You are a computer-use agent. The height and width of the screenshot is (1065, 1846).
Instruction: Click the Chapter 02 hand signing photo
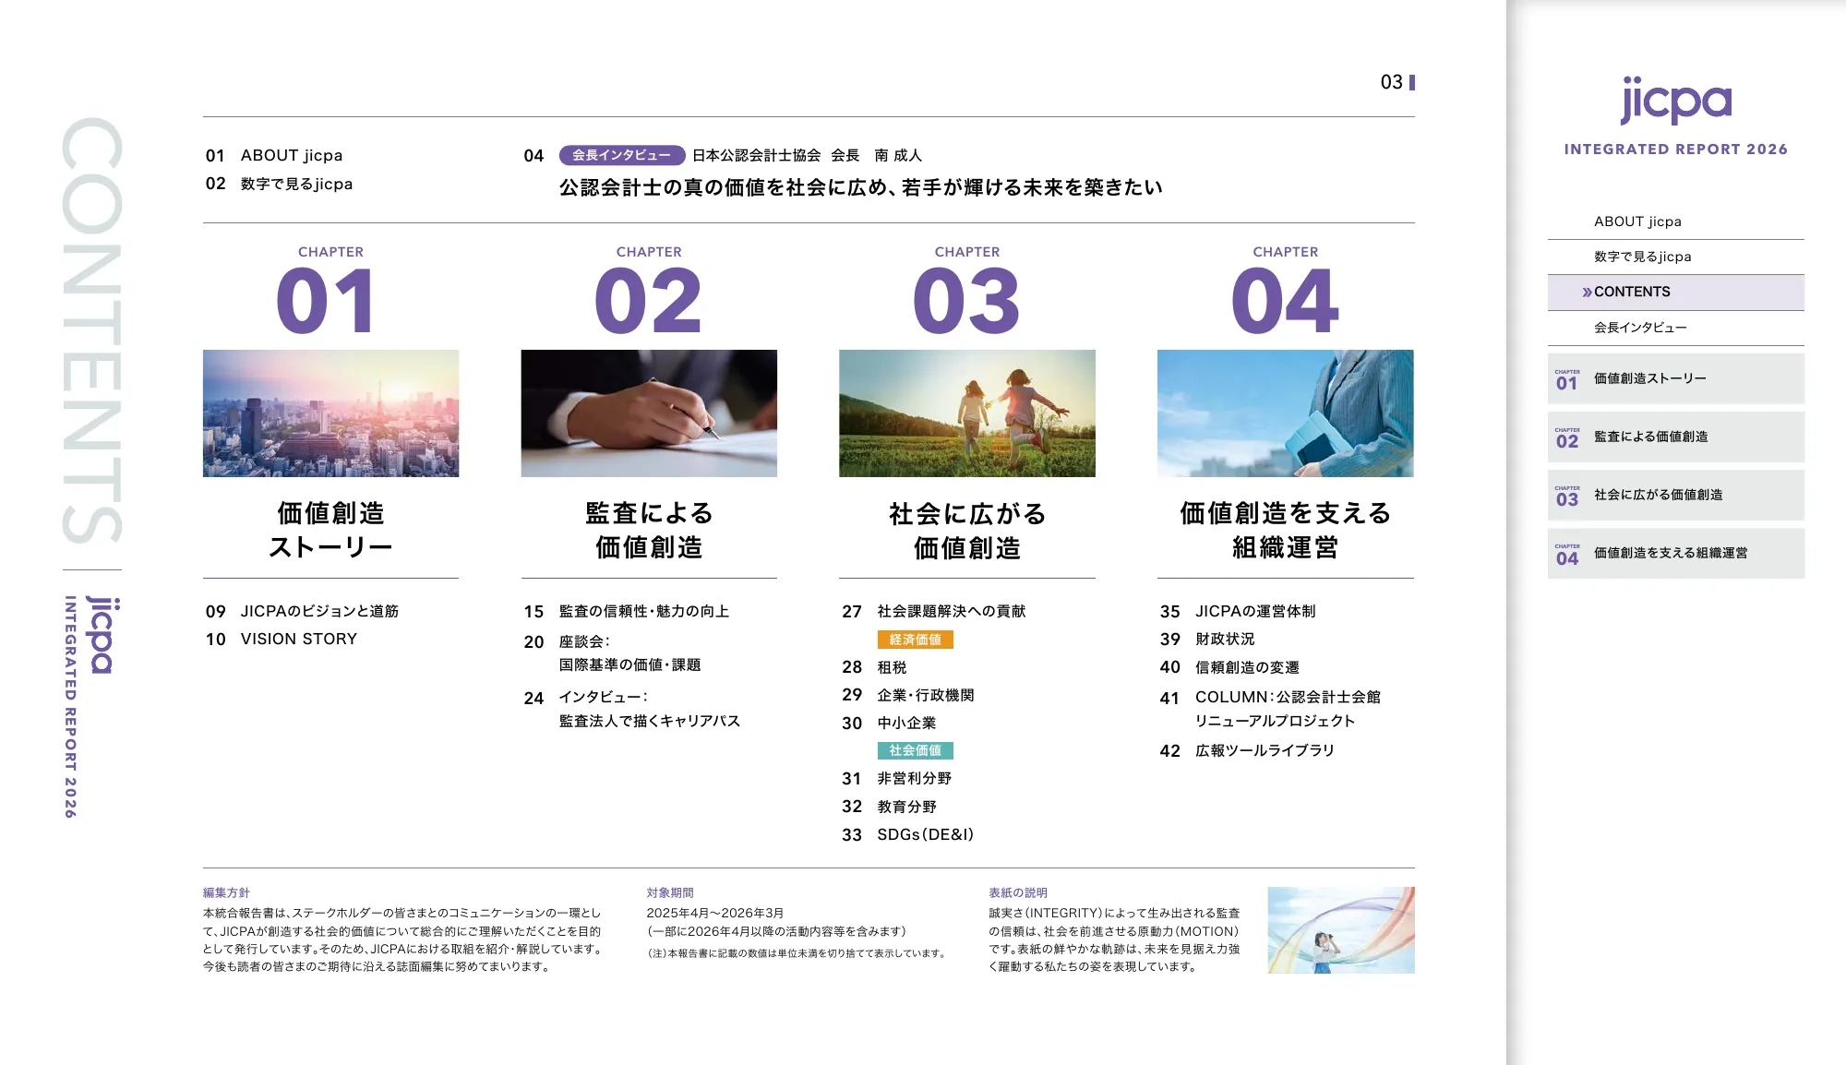[649, 413]
